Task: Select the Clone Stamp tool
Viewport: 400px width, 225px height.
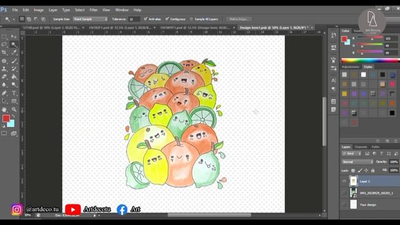Action: [4, 69]
